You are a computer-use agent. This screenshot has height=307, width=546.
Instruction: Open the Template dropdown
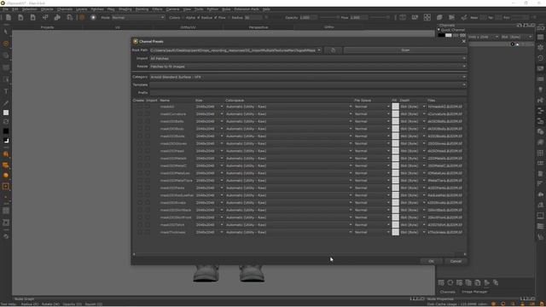[308, 84]
